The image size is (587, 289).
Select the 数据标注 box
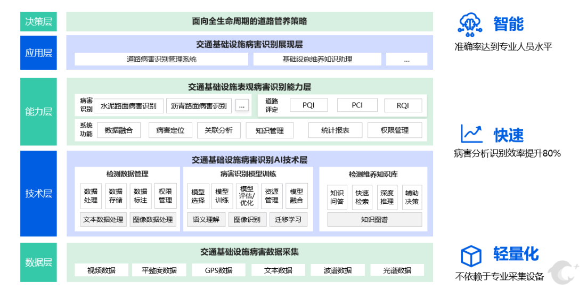coord(141,196)
